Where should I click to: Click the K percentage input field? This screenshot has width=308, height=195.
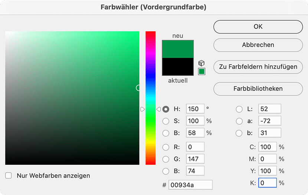pyautogui.click(x=267, y=183)
